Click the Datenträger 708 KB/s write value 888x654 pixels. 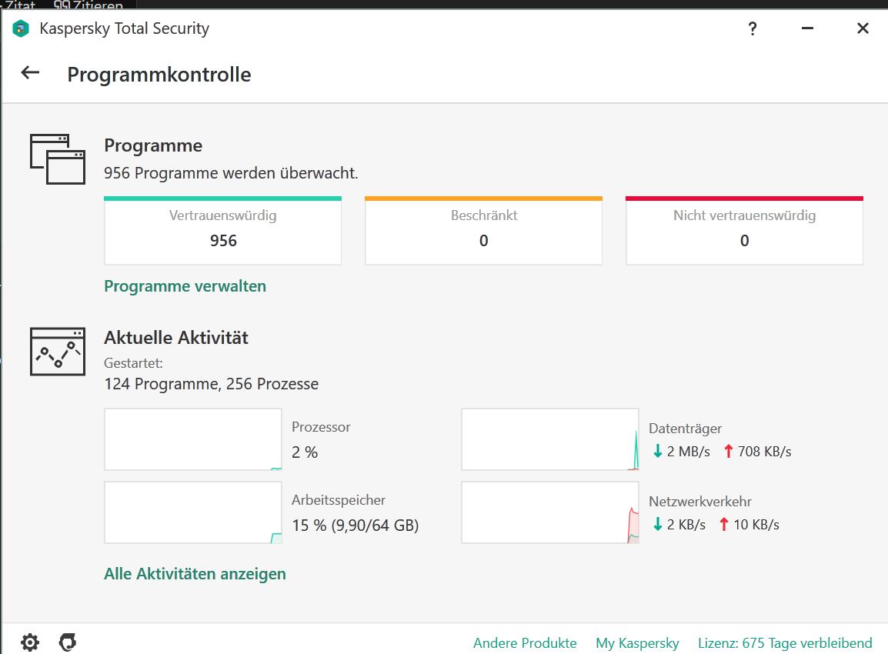(x=758, y=452)
